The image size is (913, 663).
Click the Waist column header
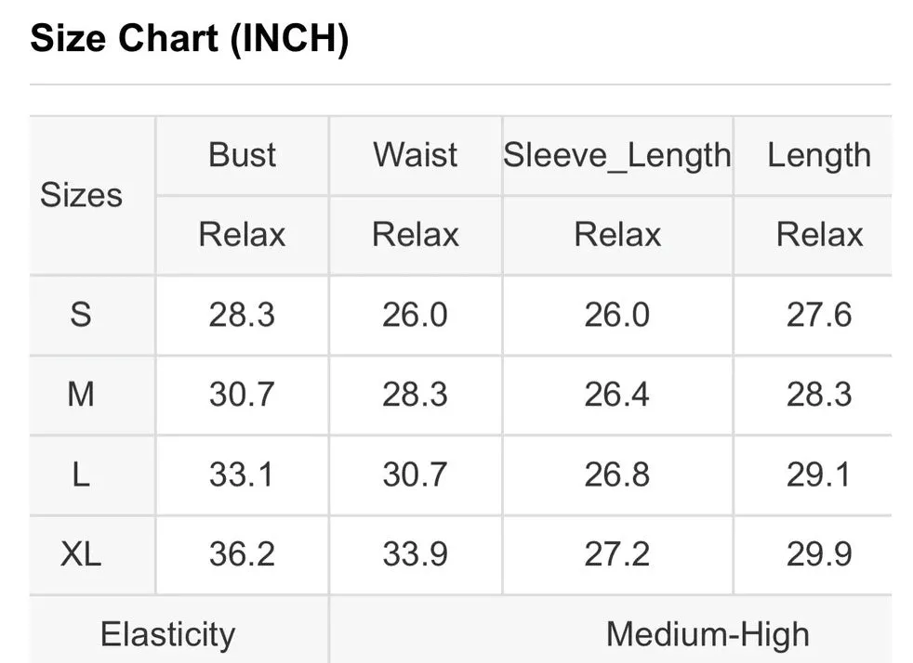415,155
